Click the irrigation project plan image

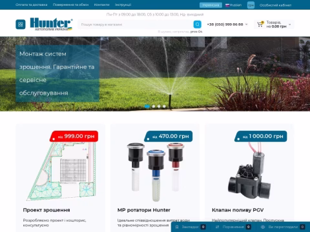61,172
